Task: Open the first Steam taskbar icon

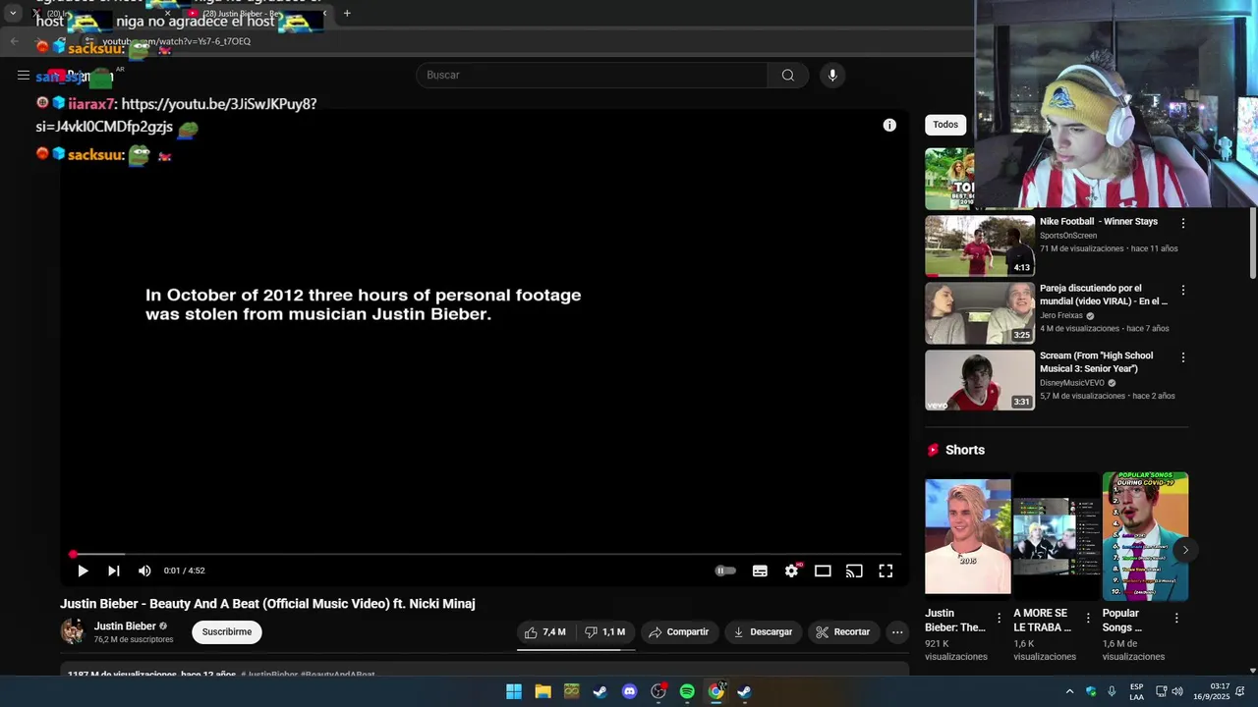Action: pos(600,692)
